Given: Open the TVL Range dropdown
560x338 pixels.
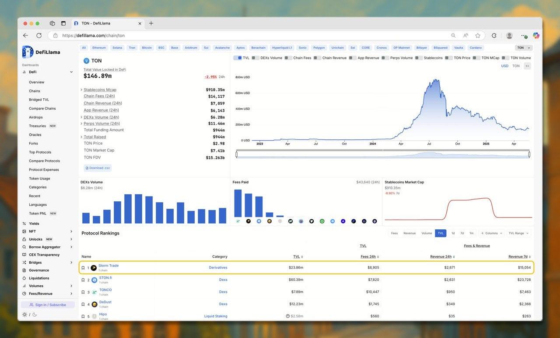Looking at the screenshot, I should [x=518, y=233].
